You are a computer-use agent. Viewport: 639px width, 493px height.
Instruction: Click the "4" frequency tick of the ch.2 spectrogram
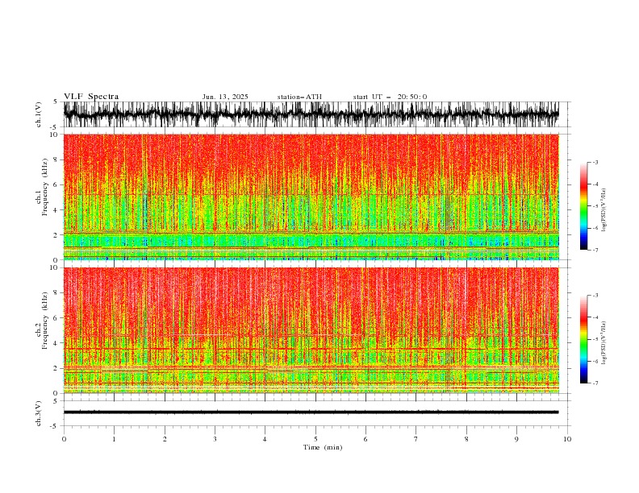(56, 343)
